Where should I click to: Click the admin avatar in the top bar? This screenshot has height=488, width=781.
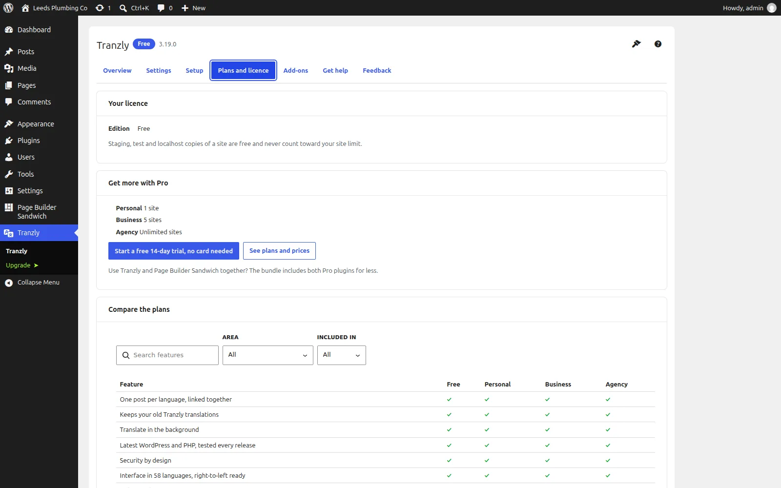tap(772, 8)
